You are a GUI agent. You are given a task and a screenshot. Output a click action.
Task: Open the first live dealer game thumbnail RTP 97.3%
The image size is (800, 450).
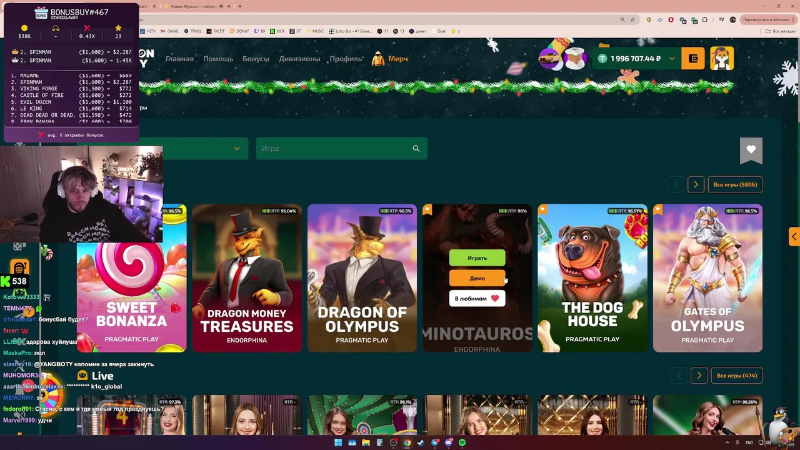point(131,415)
